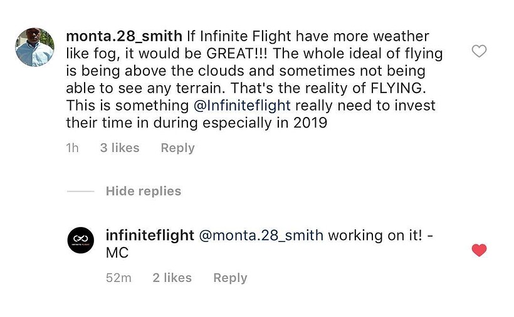Click the horizontal line beside Hide replies
This screenshot has width=514, height=317.
80,191
